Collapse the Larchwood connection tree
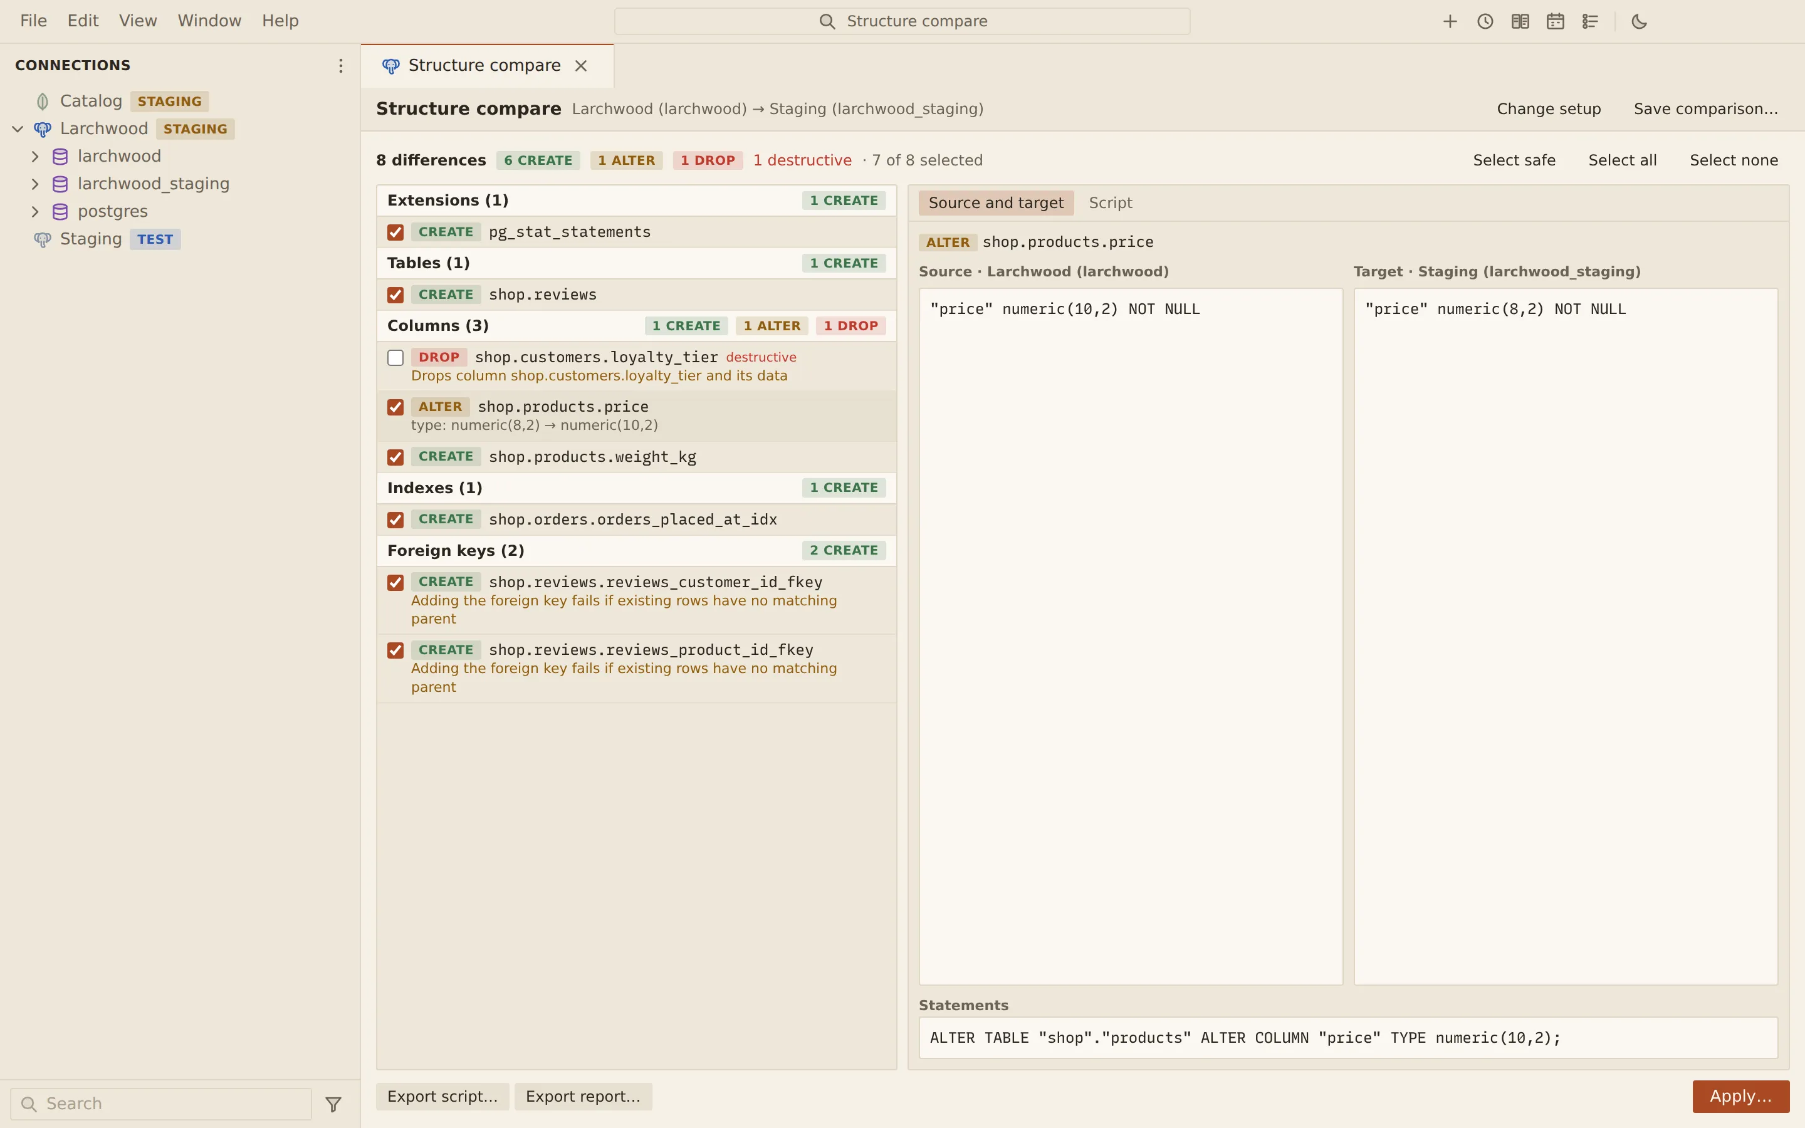 click(18, 129)
